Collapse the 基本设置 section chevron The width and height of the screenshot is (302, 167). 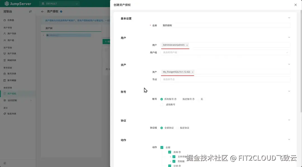(289, 18)
